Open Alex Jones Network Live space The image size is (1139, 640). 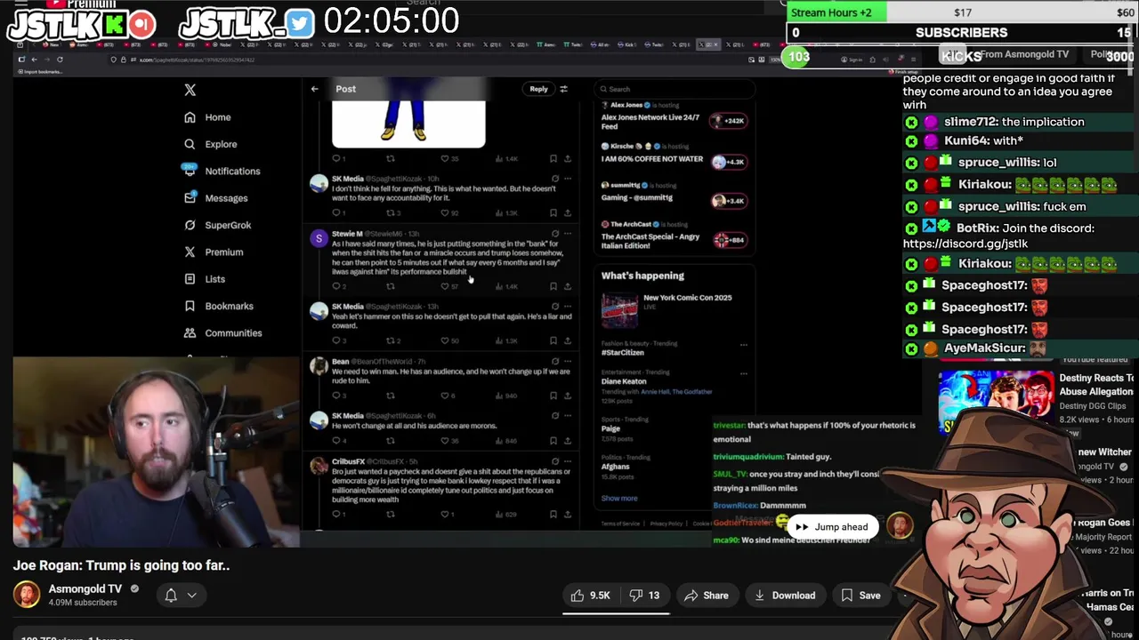coord(675,116)
